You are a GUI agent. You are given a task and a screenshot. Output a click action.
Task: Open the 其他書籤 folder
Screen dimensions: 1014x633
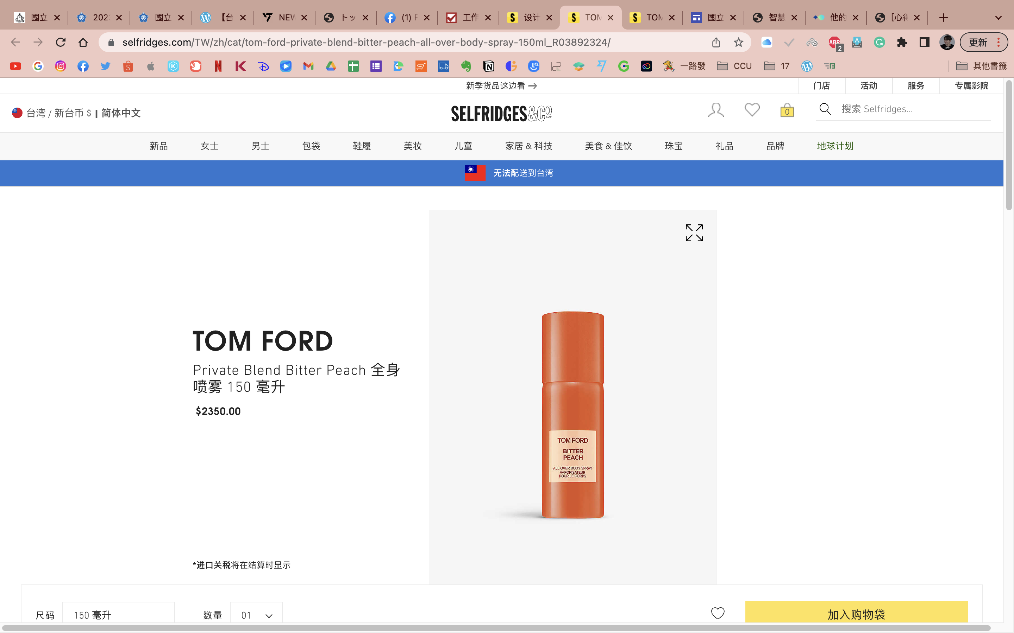(x=981, y=66)
